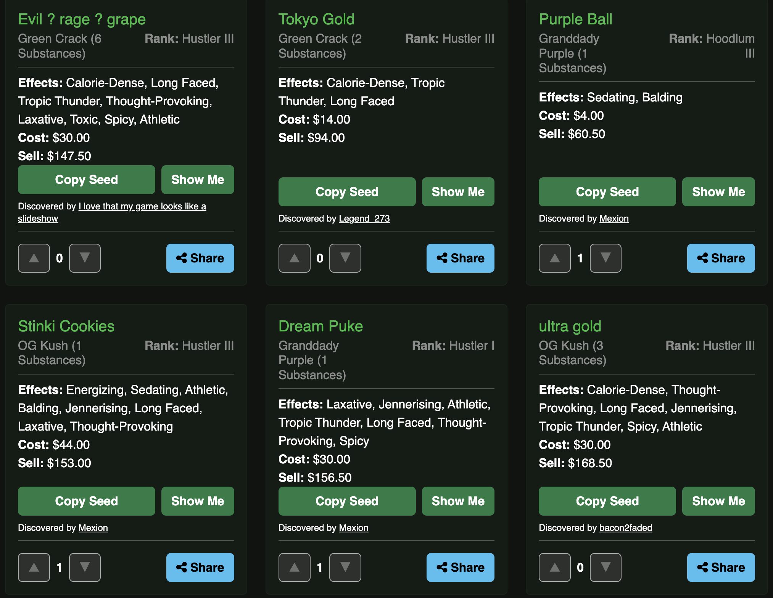Upvote the Evil rage grape mix
Screen dimensions: 773x598
click(x=34, y=258)
